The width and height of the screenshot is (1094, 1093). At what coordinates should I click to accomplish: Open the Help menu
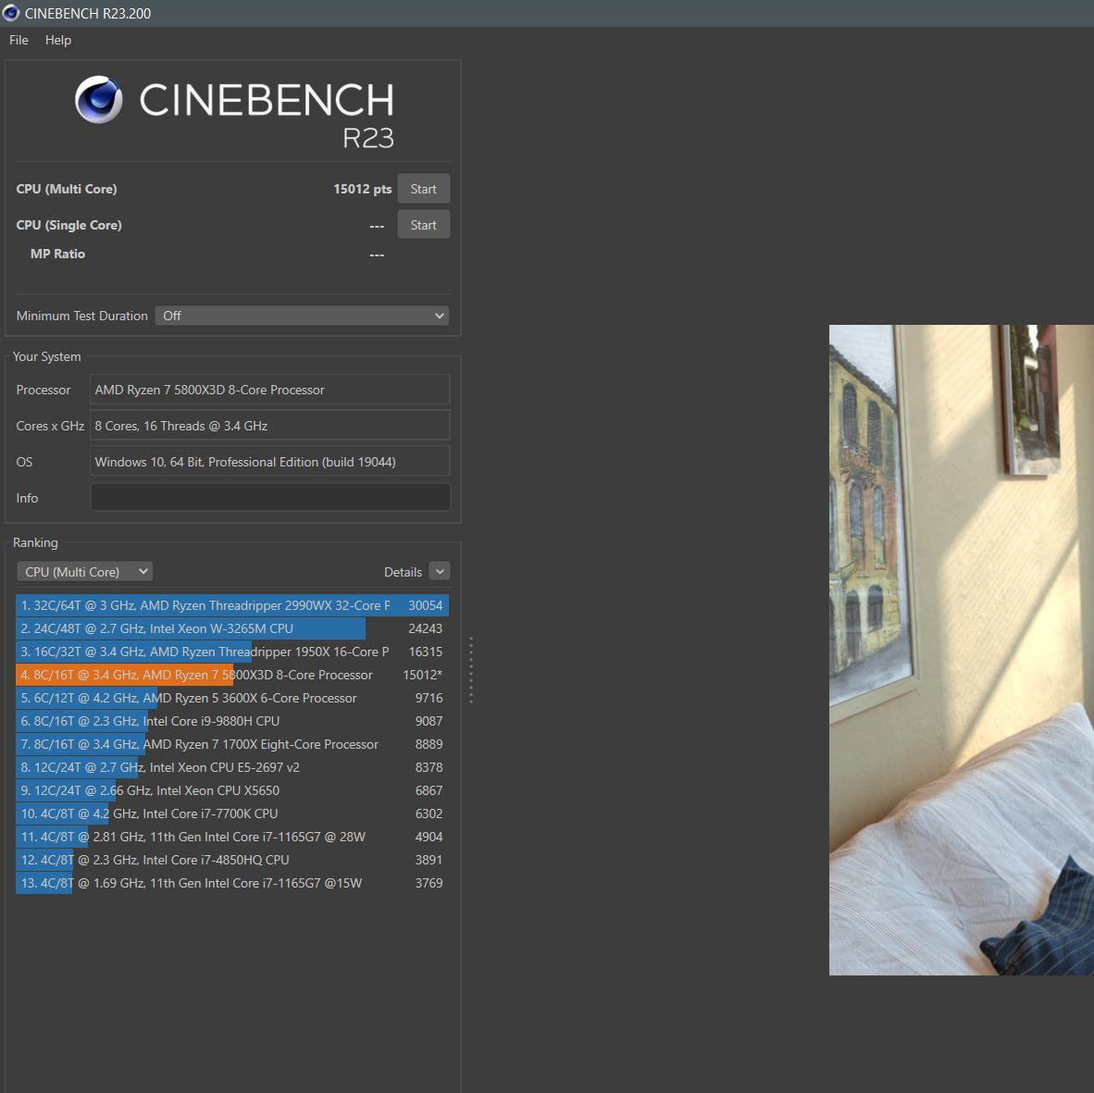pos(58,40)
